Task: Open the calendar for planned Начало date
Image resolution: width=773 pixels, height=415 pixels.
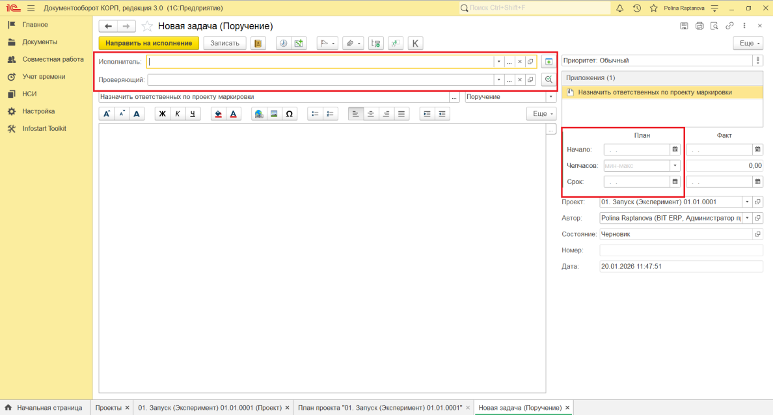Action: click(x=675, y=149)
